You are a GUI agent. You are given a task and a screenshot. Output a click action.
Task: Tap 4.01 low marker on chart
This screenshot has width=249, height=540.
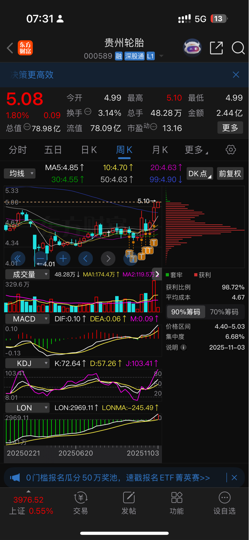[46, 264]
